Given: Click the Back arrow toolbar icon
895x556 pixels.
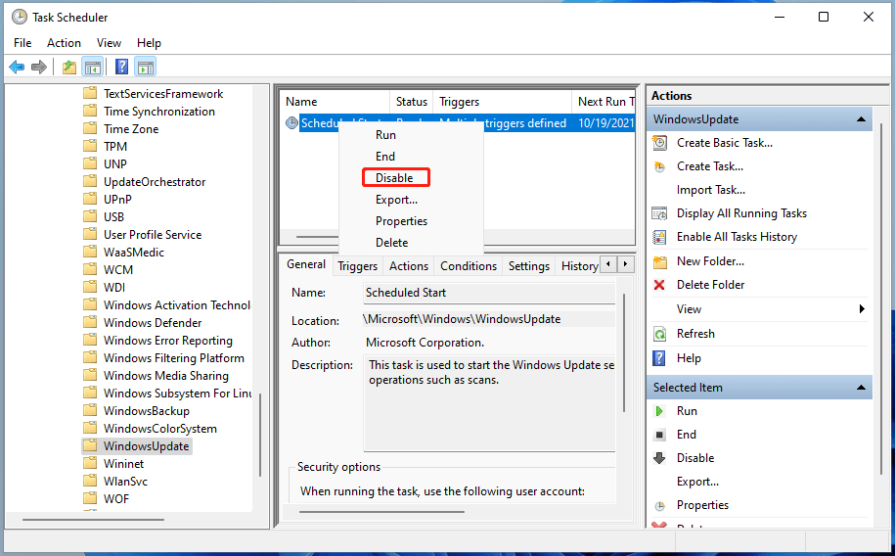Looking at the screenshot, I should coord(17,68).
